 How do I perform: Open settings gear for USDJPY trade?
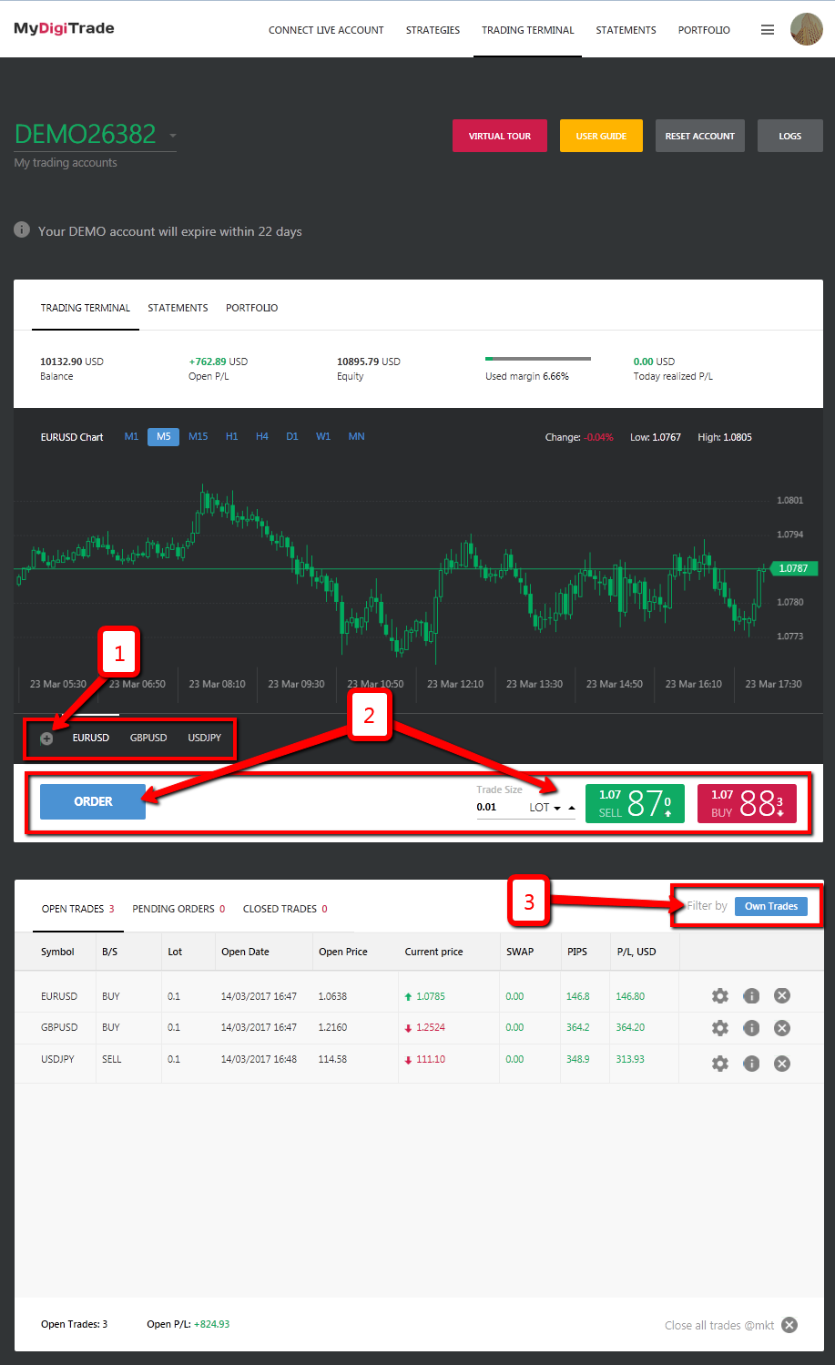click(x=720, y=1064)
